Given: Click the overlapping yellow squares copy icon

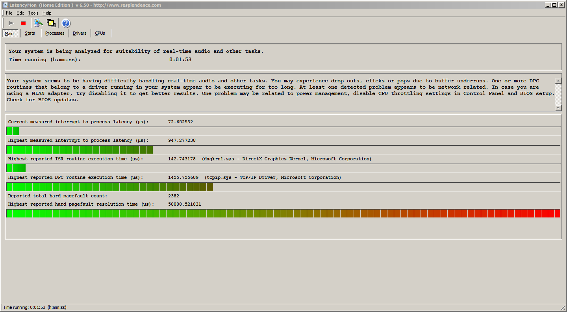Looking at the screenshot, I should [x=51, y=23].
